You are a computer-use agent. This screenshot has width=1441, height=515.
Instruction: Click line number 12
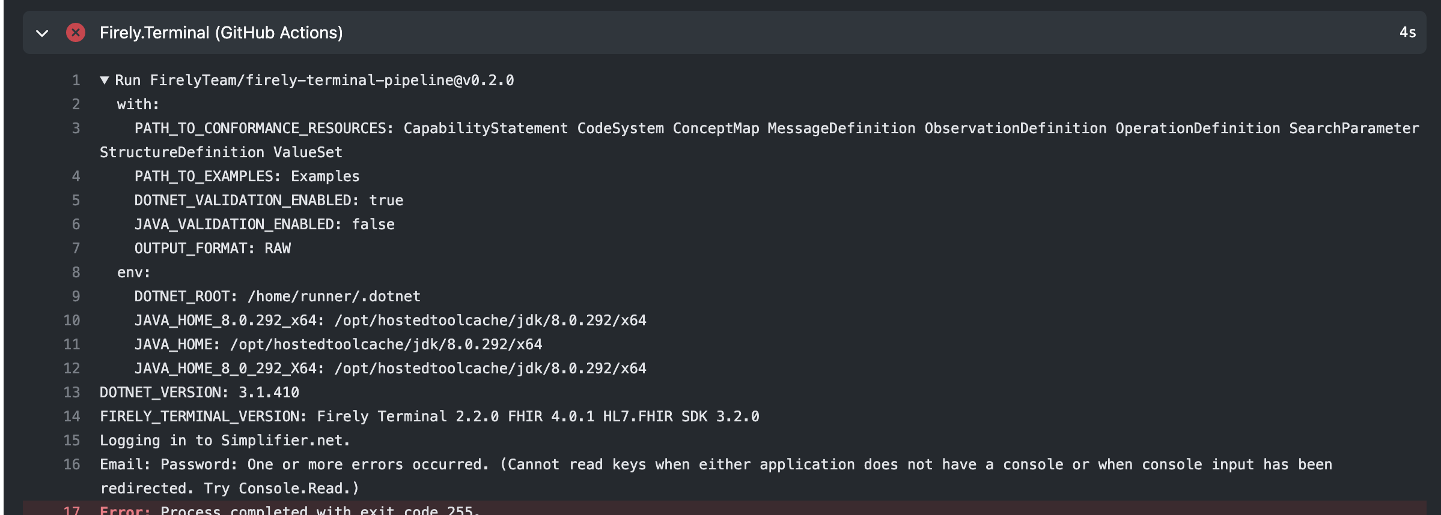pyautogui.click(x=72, y=369)
